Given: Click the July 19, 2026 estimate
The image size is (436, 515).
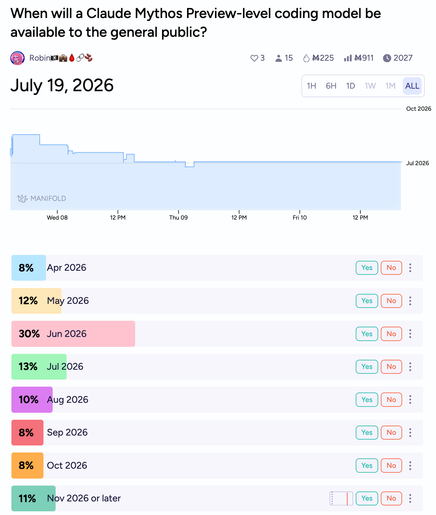Looking at the screenshot, I should [x=62, y=85].
